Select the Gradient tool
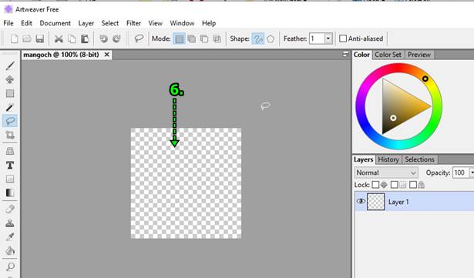 tap(10, 193)
